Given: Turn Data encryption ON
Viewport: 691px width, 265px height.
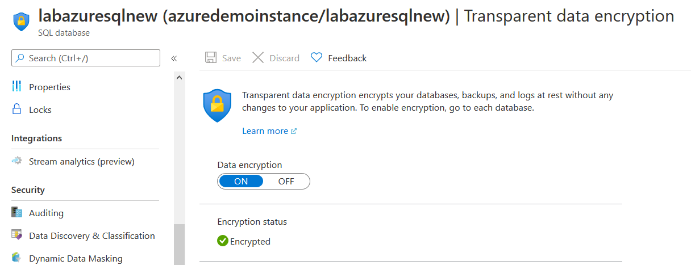Looking at the screenshot, I should (241, 182).
